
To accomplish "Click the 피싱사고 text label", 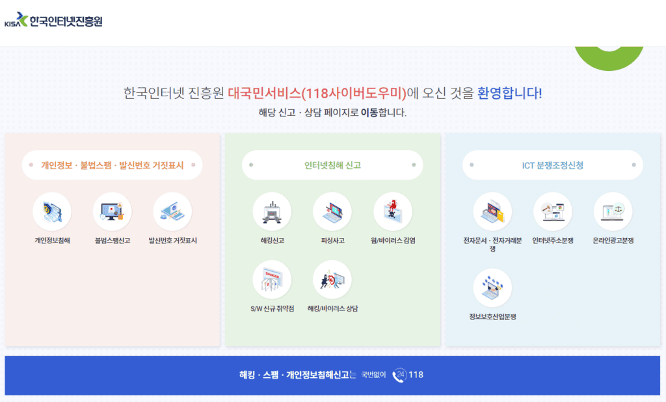I will click(x=332, y=241).
